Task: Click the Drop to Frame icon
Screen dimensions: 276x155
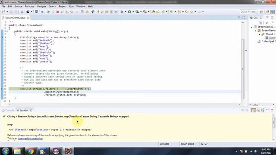Action: coord(82,12)
